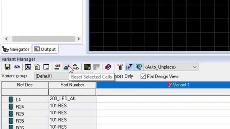The width and height of the screenshot is (230, 129).
Task: Click the 101-RES cell in R24 row
Action: [x=72, y=106]
